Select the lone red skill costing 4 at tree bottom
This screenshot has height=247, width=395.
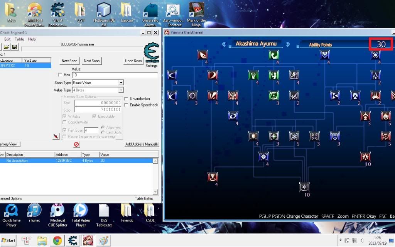(213, 177)
